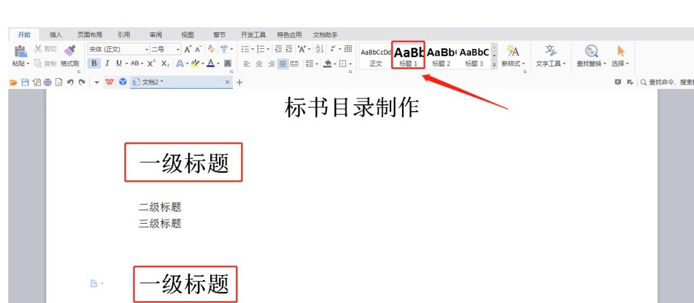Click the Save floppy disk icon
The image size is (694, 303).
[x=25, y=83]
